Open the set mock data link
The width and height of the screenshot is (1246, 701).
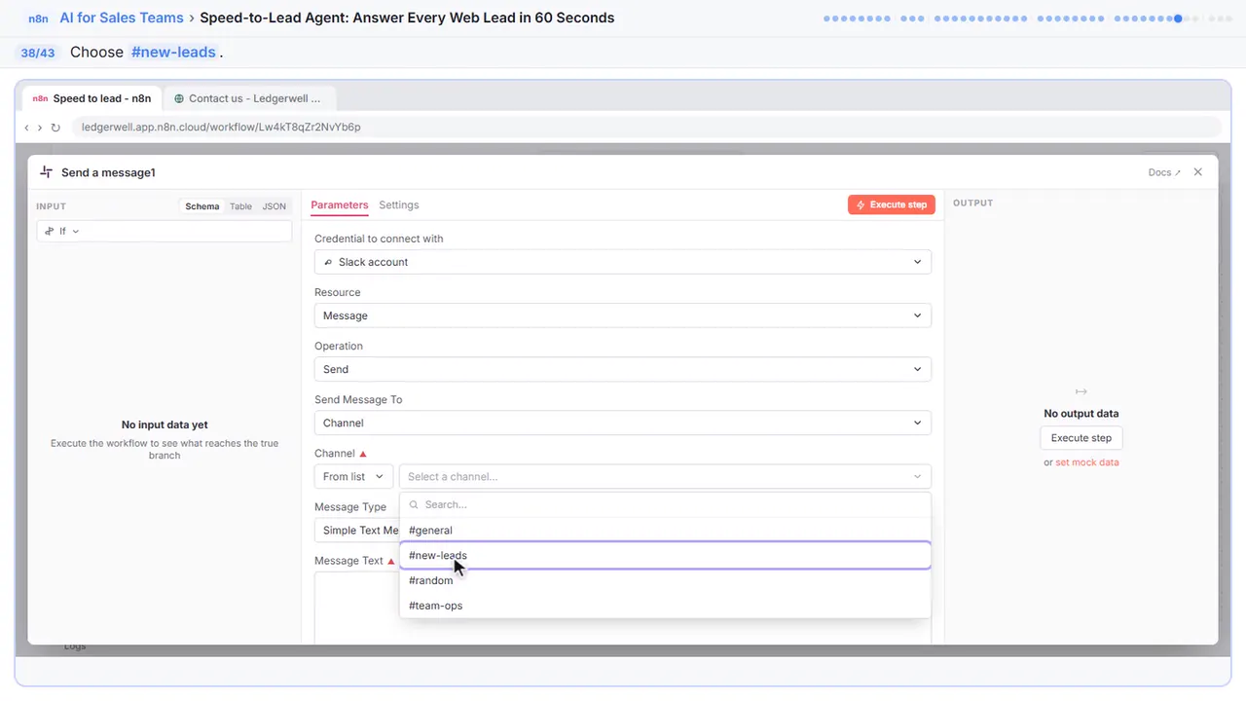(1087, 462)
